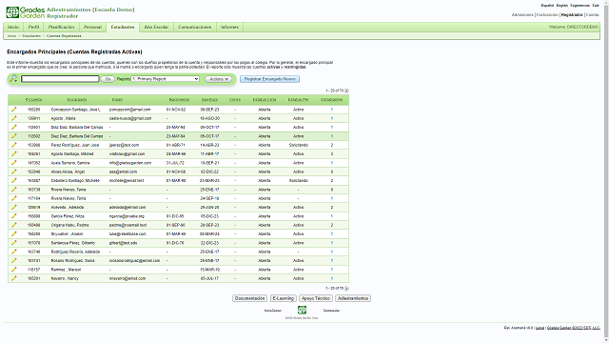Edit Rivera Nieves, Tania opened 24-SEP-18
The width and height of the screenshot is (609, 343).
tap(14, 198)
